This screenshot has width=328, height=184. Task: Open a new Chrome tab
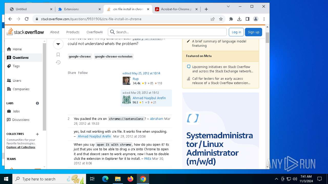pyautogui.click(x=206, y=9)
